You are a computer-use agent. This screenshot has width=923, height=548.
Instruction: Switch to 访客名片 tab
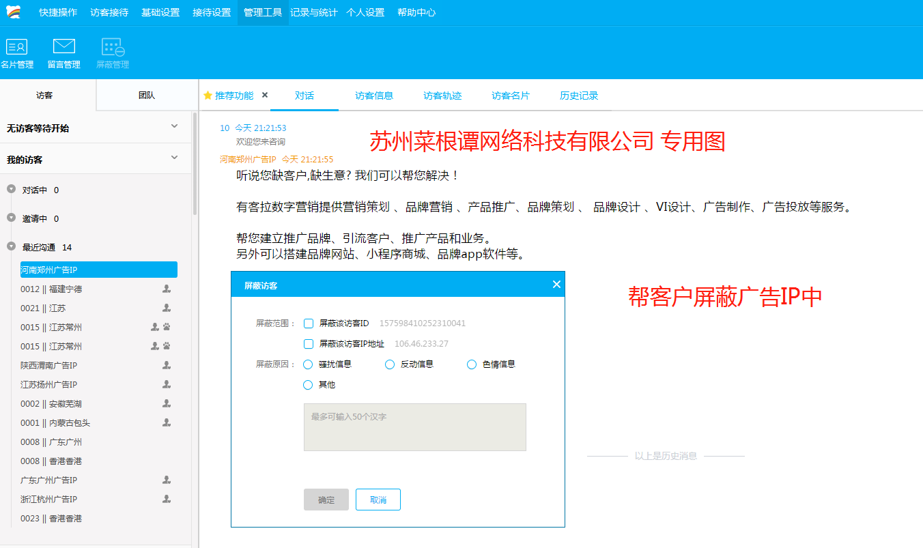[511, 96]
